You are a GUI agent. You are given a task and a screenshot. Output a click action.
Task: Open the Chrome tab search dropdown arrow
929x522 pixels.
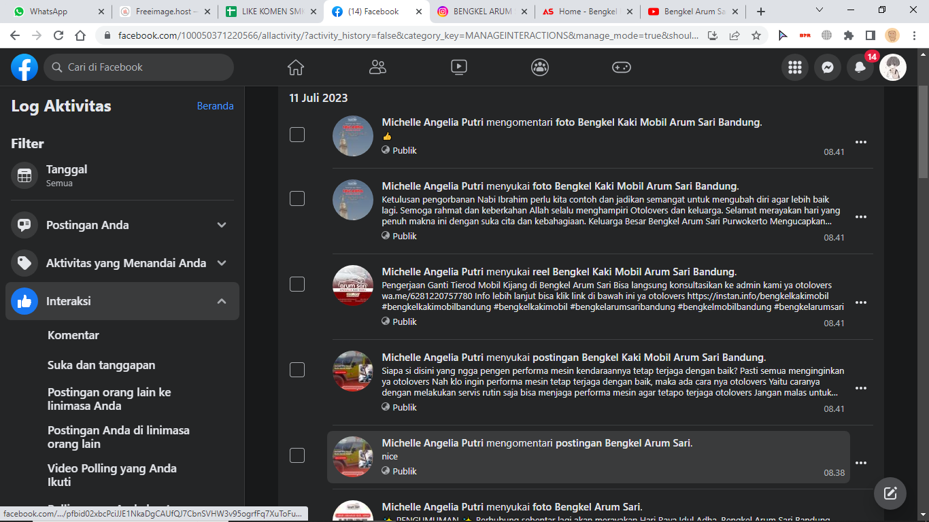[x=820, y=10]
